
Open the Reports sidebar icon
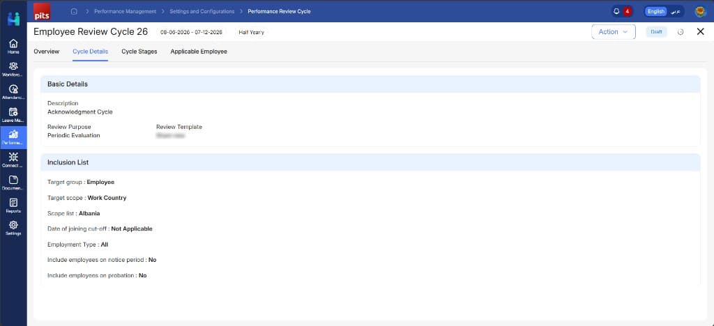point(13,205)
